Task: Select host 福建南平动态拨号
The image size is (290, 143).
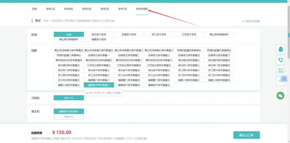Action: coord(69,111)
